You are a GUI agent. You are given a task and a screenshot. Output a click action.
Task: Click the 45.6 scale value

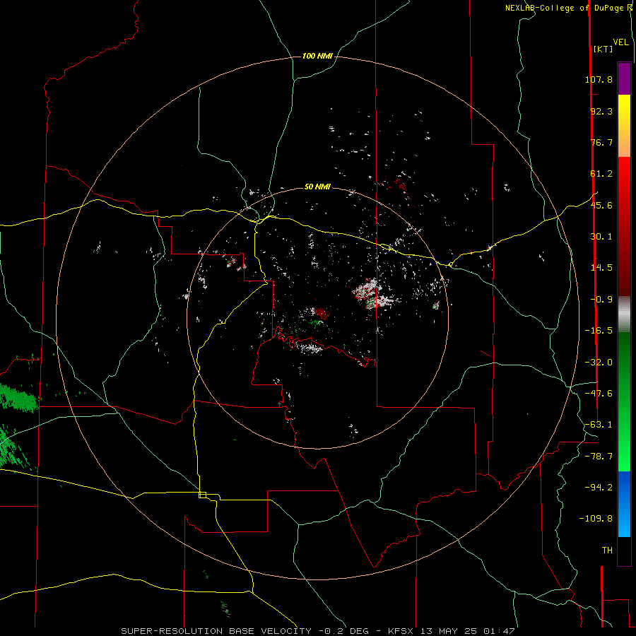tap(601, 205)
